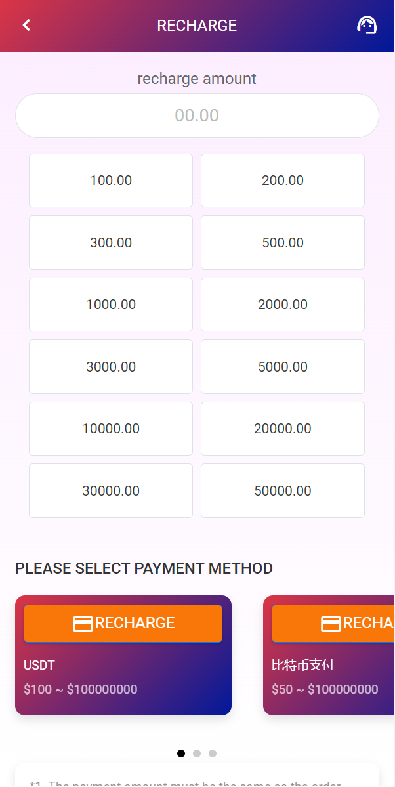This screenshot has width=395, height=787.
Task: Select the first carousel dot
Action: [180, 754]
